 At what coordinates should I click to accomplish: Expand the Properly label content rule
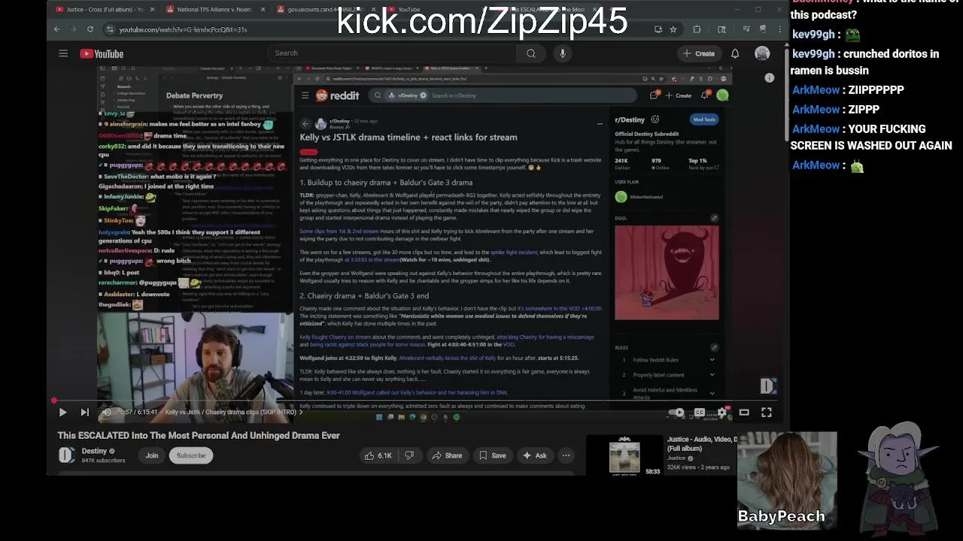pyautogui.click(x=712, y=375)
